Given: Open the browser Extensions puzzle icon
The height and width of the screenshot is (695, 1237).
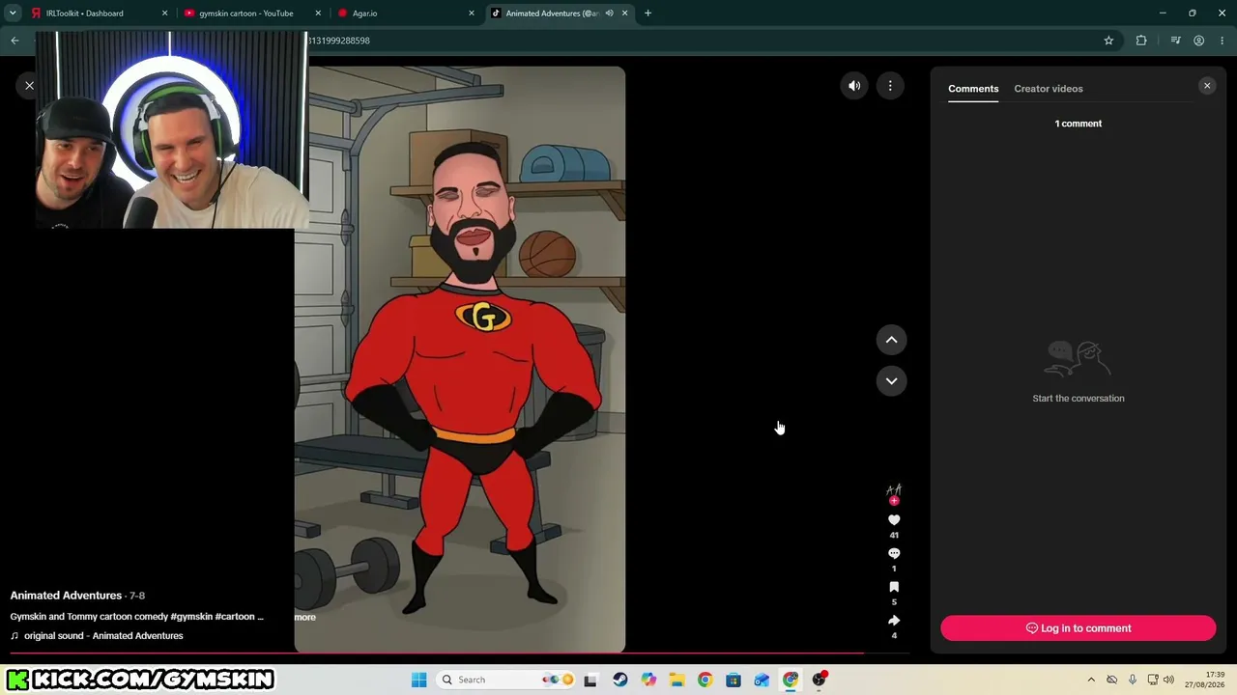Looking at the screenshot, I should pos(1141,41).
